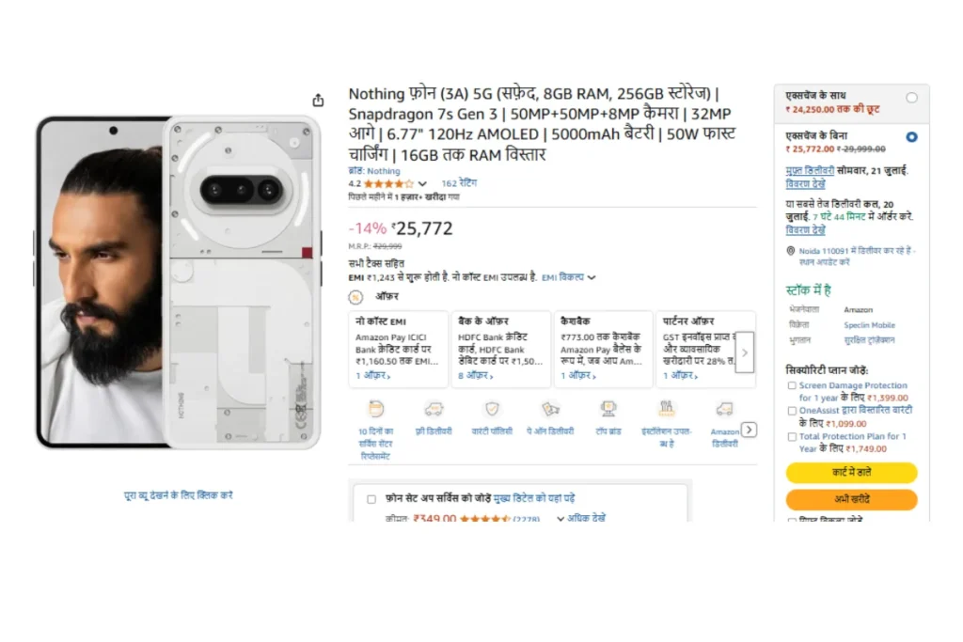963x642 pixels.
Task: Open the Amazon Pay cashback offer card
Action: pos(604,350)
